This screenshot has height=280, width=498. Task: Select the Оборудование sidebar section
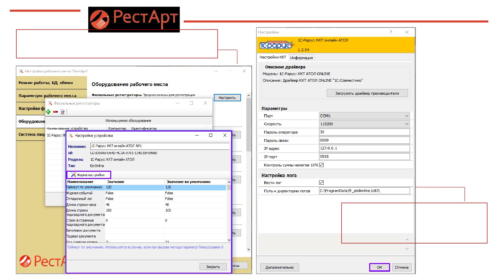pyautogui.click(x=31, y=122)
